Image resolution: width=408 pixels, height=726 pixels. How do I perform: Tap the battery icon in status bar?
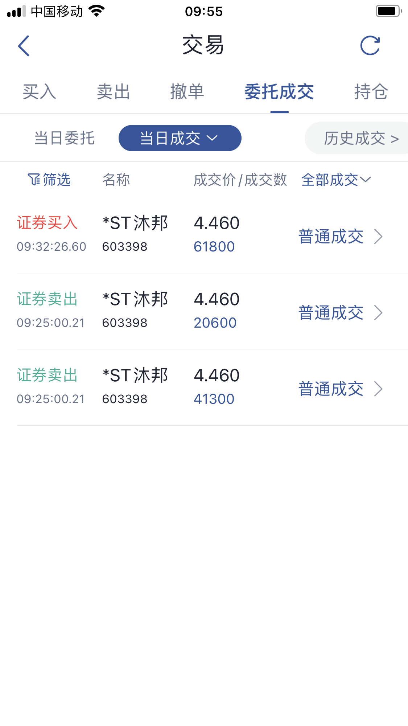point(389,11)
